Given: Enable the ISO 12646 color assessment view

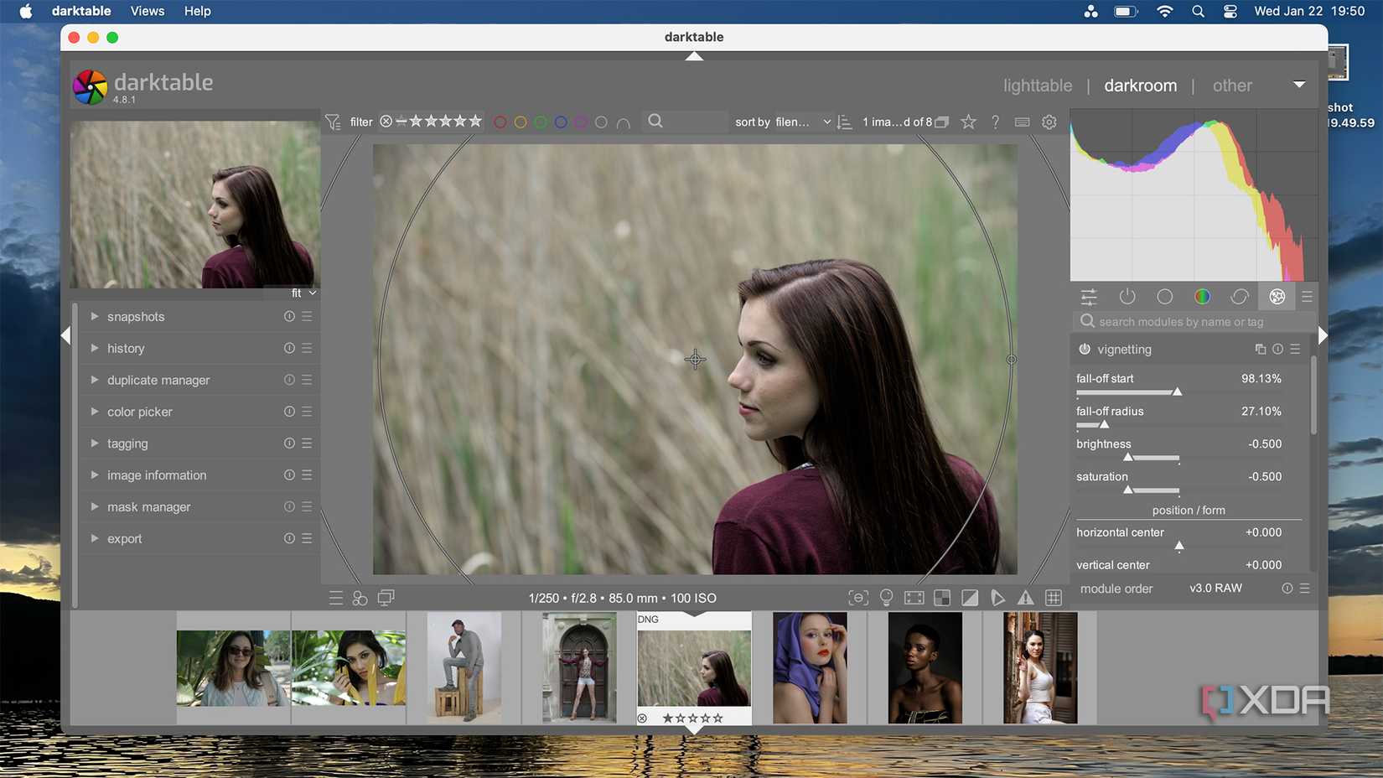Looking at the screenshot, I should click(x=914, y=597).
